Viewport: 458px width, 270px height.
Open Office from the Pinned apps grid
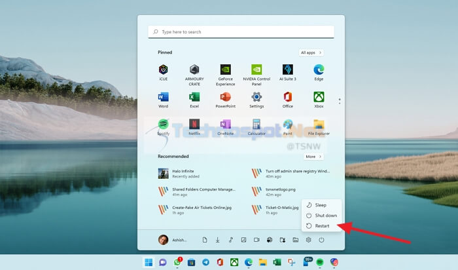coord(288,100)
